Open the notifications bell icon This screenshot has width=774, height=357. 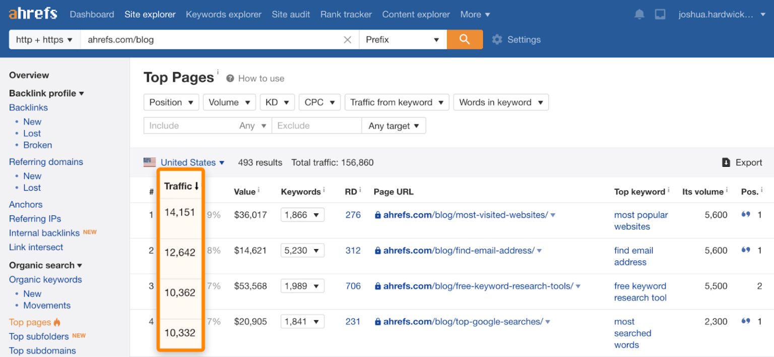tap(639, 14)
